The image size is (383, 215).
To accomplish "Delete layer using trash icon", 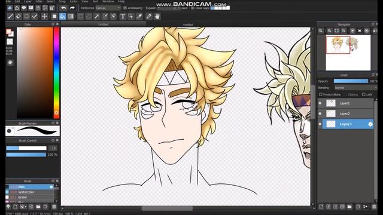I will coord(374,207).
